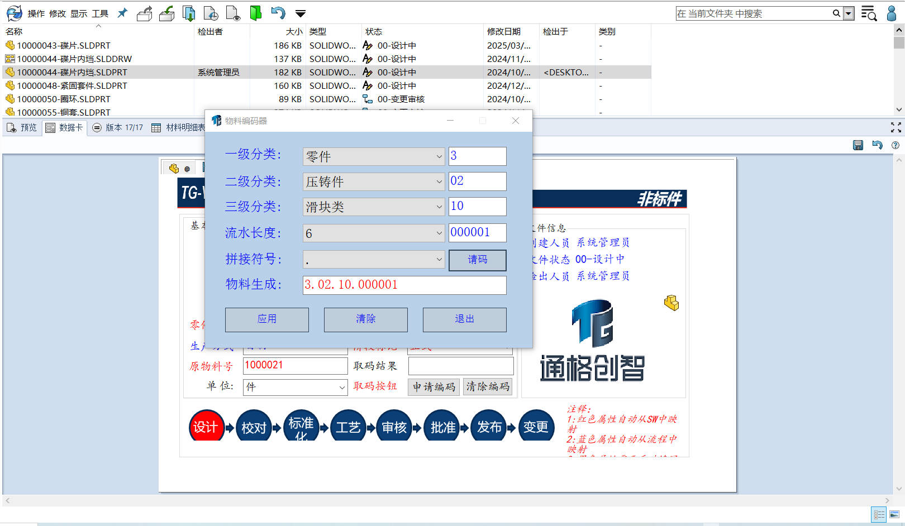Viewport: 905px width, 526px height.
Task: Click the check out file toolbar icon
Action: click(145, 13)
